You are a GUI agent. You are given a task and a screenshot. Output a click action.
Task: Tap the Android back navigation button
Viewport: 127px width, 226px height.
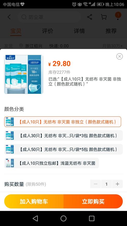click(35, 218)
